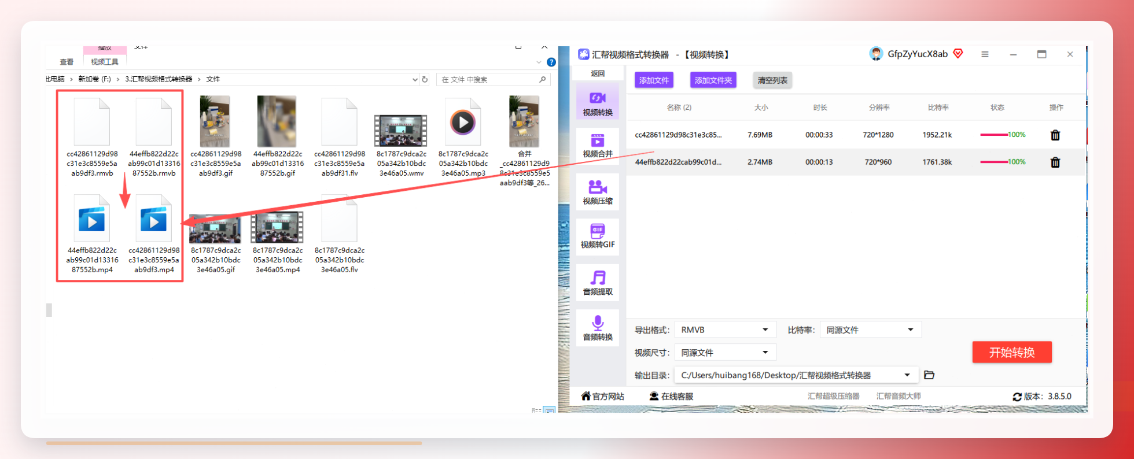
Task: Click the version refresh icon beside 版本
Action: (x=1017, y=397)
